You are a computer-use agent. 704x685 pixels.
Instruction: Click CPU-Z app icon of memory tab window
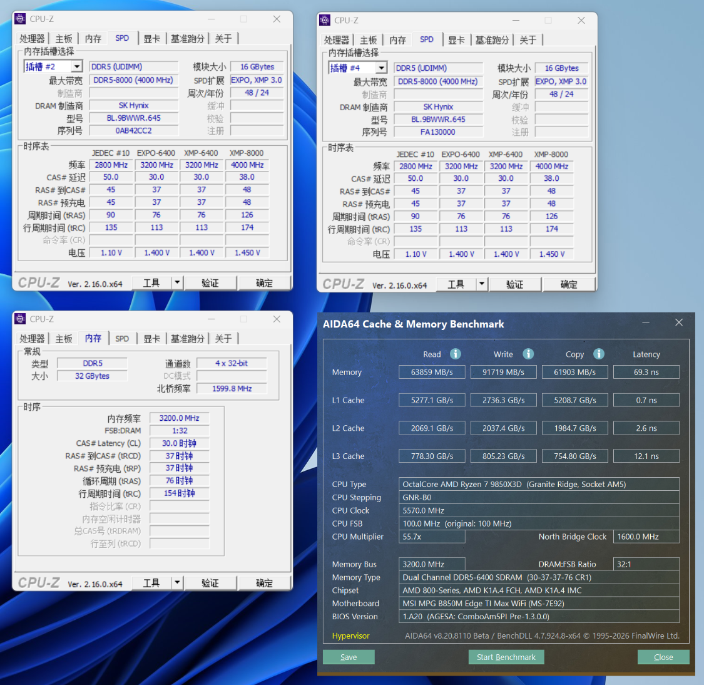(x=20, y=319)
